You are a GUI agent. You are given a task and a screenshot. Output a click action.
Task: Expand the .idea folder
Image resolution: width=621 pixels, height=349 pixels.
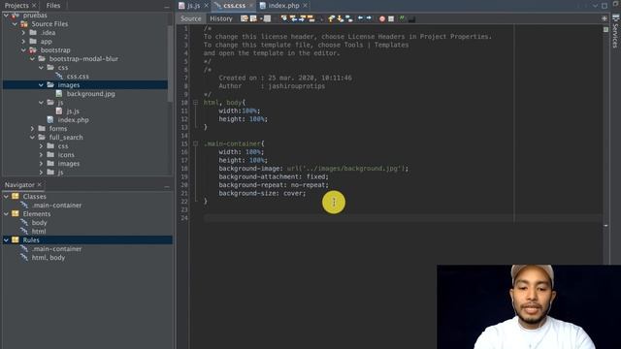(23, 33)
